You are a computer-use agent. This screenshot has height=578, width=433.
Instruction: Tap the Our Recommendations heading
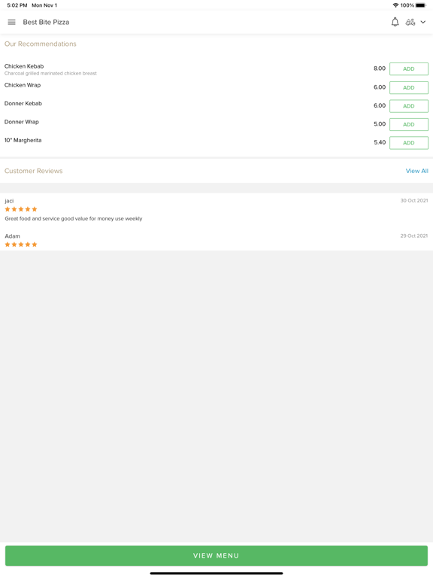[41, 44]
